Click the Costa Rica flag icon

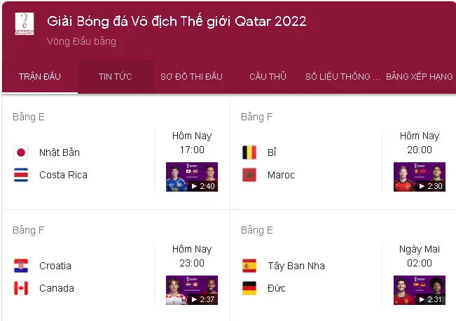tap(21, 175)
